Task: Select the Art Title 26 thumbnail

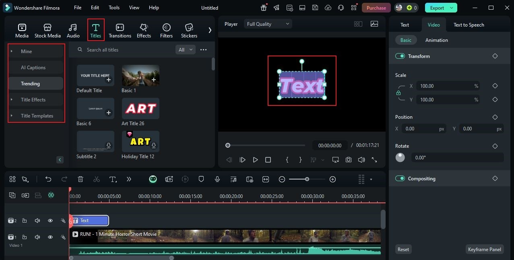Action: point(140,108)
